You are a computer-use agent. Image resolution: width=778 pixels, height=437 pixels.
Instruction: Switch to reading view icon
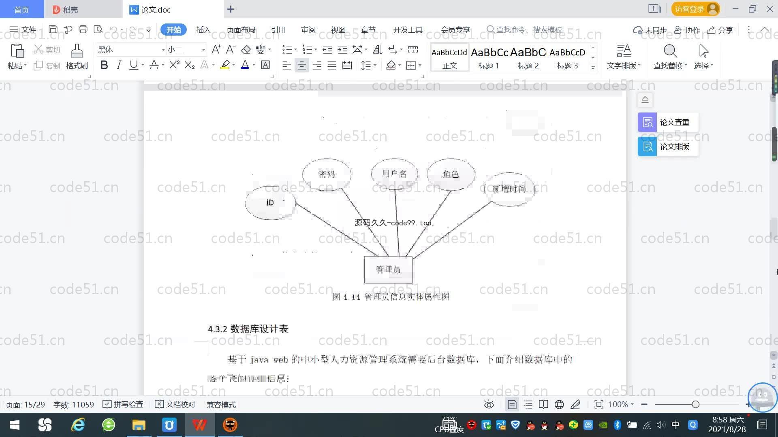[543, 404]
